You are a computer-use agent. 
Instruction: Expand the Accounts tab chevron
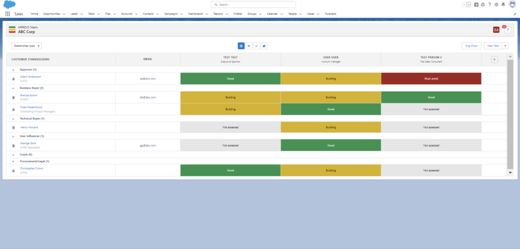pyautogui.click(x=136, y=14)
